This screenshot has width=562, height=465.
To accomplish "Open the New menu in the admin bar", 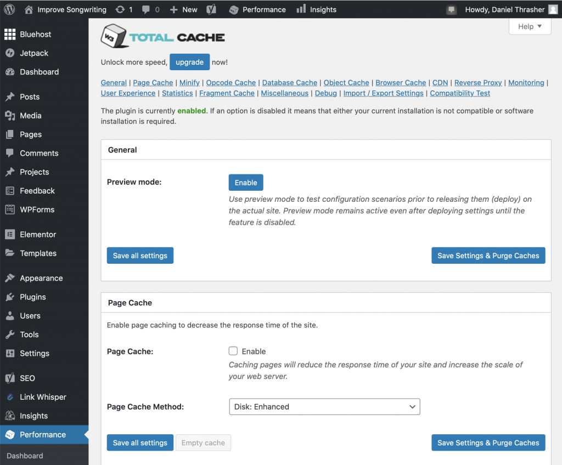I will pos(183,9).
